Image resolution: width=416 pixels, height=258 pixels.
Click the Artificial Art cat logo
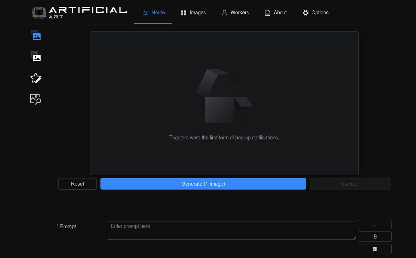(39, 13)
